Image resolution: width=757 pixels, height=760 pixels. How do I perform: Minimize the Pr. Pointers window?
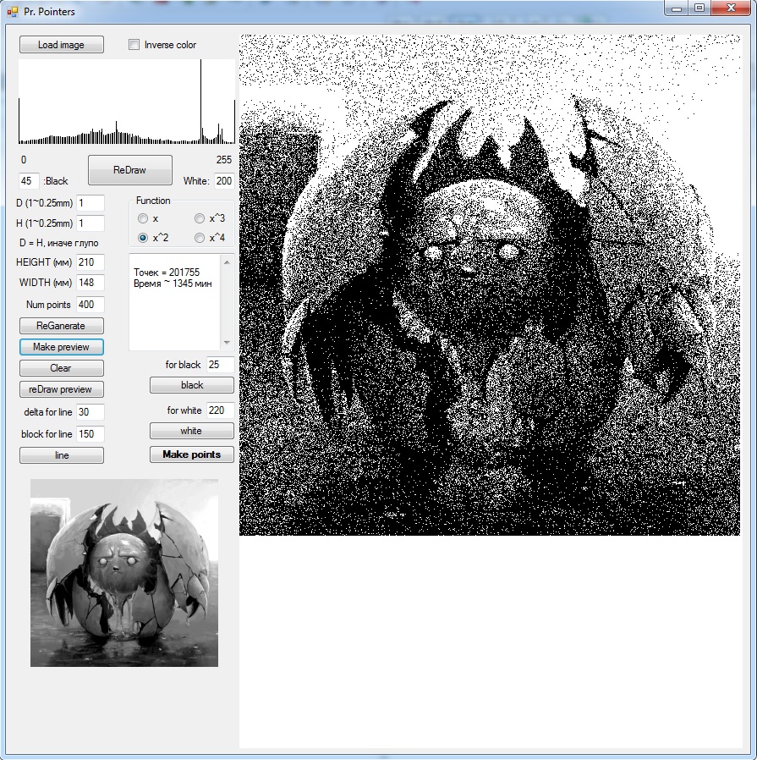point(677,8)
